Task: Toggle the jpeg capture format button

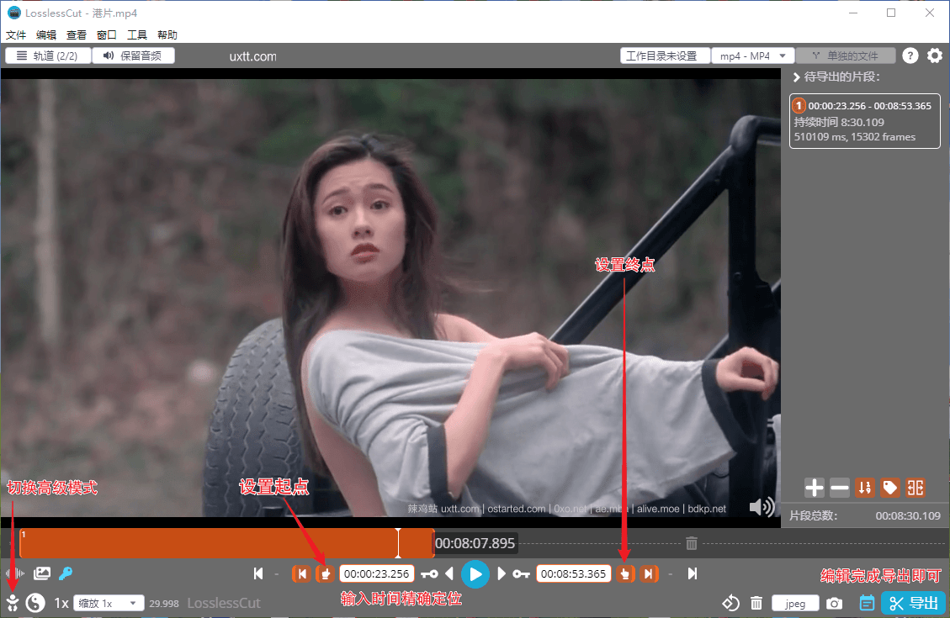Action: tap(795, 603)
